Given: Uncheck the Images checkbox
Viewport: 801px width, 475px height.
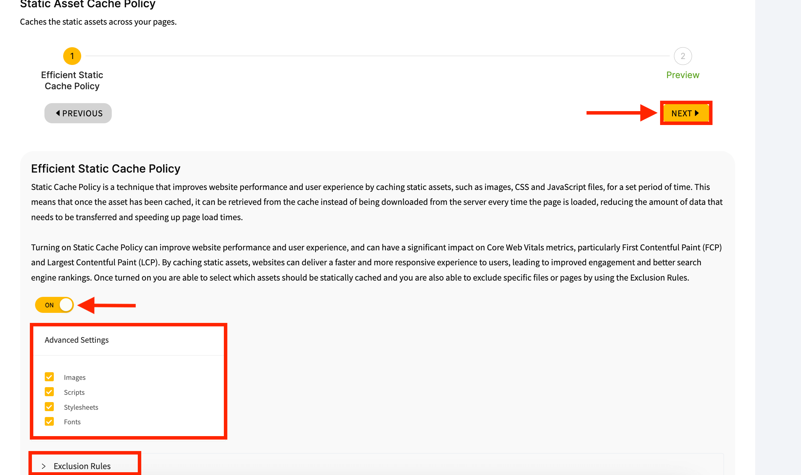Looking at the screenshot, I should (49, 377).
